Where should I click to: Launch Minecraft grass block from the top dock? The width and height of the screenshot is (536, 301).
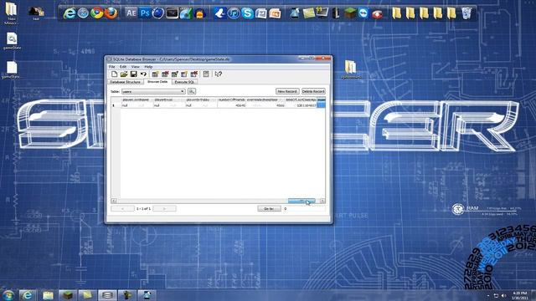pyautogui.click(x=350, y=13)
